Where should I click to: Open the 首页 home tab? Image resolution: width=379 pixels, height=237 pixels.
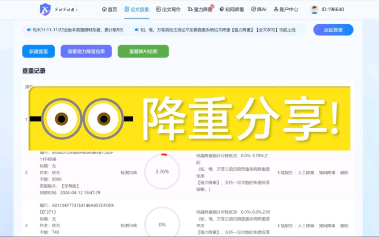pyautogui.click(x=110, y=9)
